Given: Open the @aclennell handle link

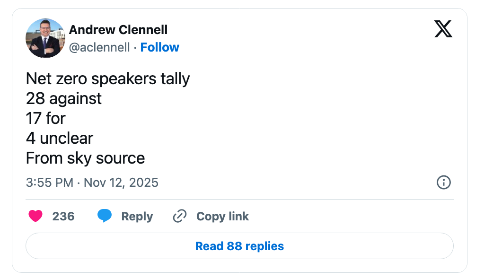Looking at the screenshot, I should [99, 47].
